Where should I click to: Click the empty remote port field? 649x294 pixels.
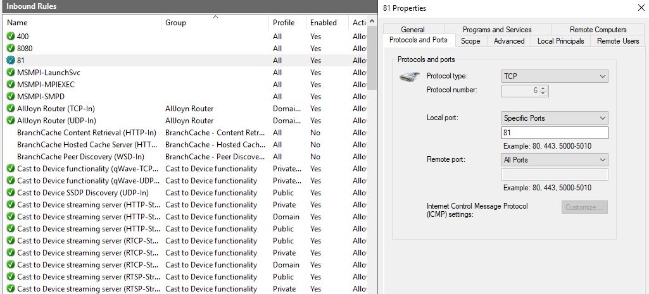point(555,175)
